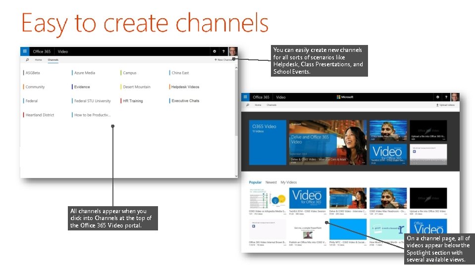475x267 pixels.
Task: Open the Helpdesk Videos channel
Action: 184,87
